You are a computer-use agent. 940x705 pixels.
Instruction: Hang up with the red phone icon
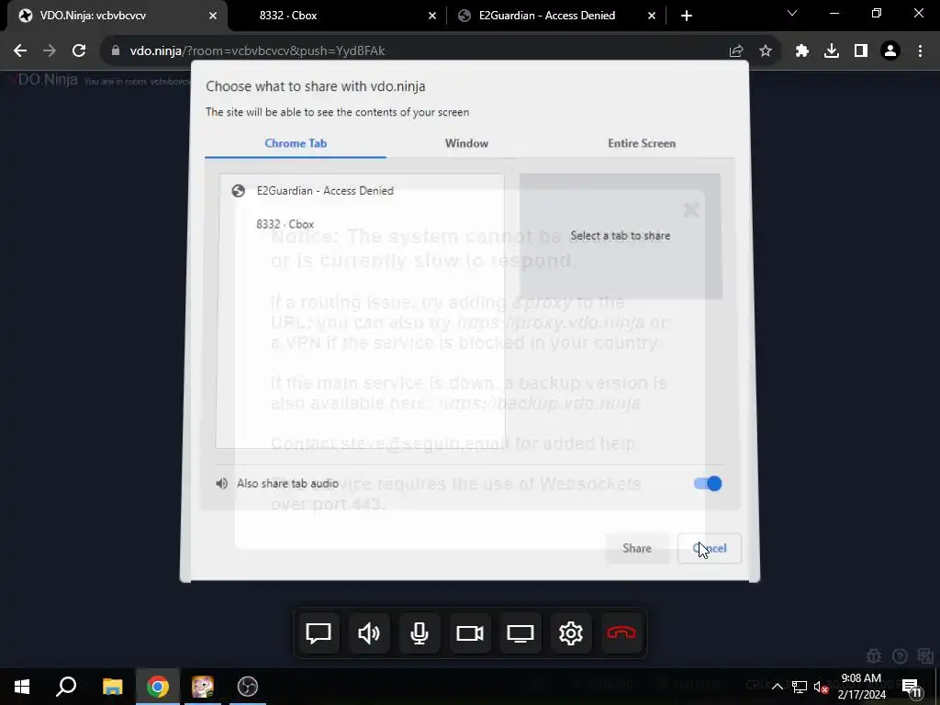point(621,633)
